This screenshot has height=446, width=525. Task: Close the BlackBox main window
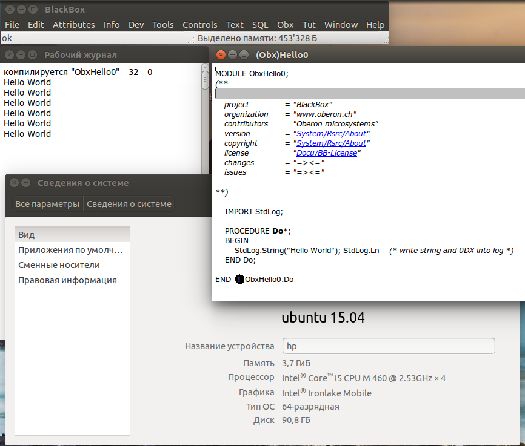pyautogui.click(x=10, y=9)
